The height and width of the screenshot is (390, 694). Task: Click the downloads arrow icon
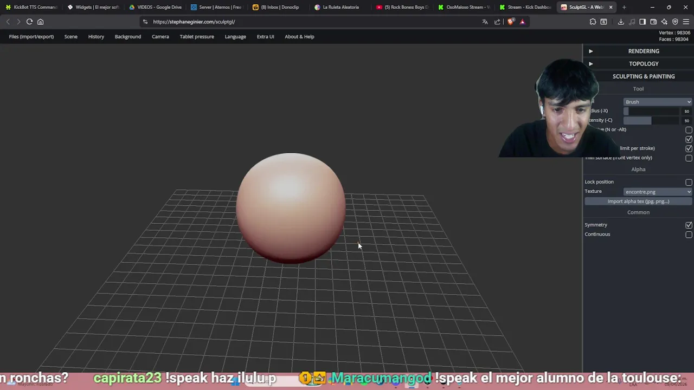[621, 22]
